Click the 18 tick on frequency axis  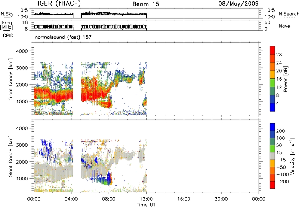click(x=25, y=22)
